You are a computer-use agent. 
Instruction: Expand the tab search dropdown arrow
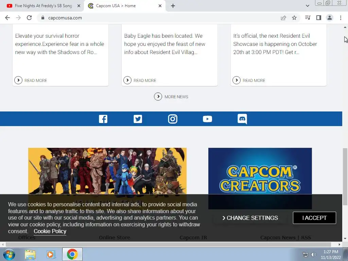307,6
